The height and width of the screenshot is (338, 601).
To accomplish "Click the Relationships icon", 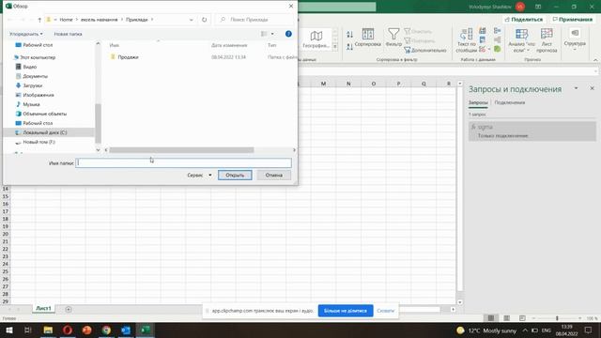I will pyautogui.click(x=497, y=39).
